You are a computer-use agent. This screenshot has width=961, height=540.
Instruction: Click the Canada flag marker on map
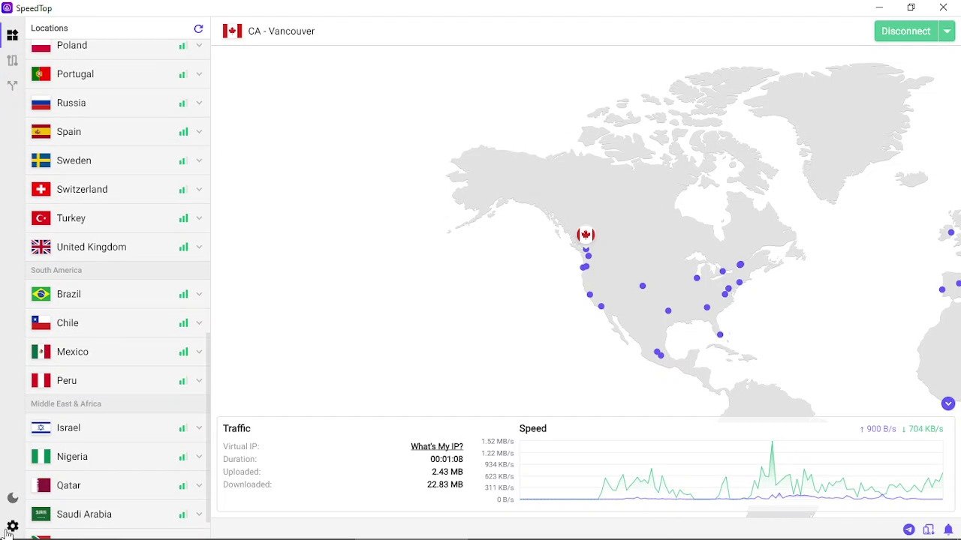586,235
